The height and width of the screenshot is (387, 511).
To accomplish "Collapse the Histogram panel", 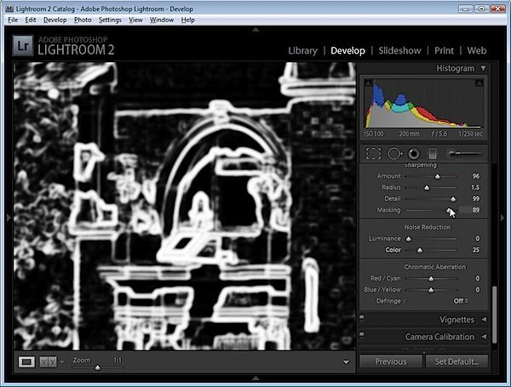I will tap(483, 68).
